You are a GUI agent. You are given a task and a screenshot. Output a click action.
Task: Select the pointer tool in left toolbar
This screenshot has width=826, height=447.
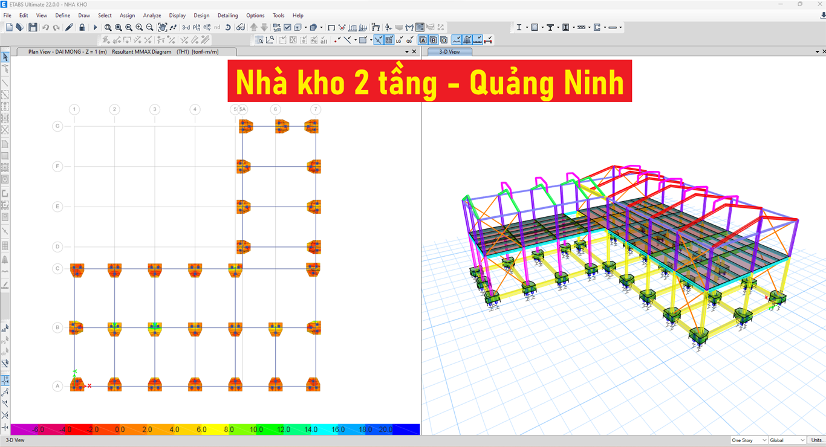click(x=5, y=57)
